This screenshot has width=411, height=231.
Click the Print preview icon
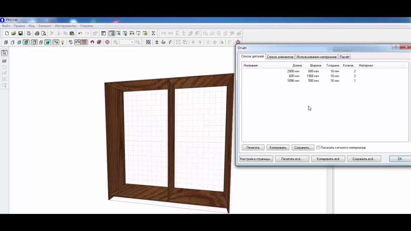44,33
